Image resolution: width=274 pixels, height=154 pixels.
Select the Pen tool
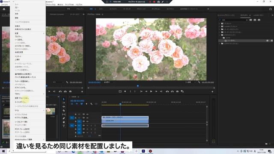tap(64, 118)
